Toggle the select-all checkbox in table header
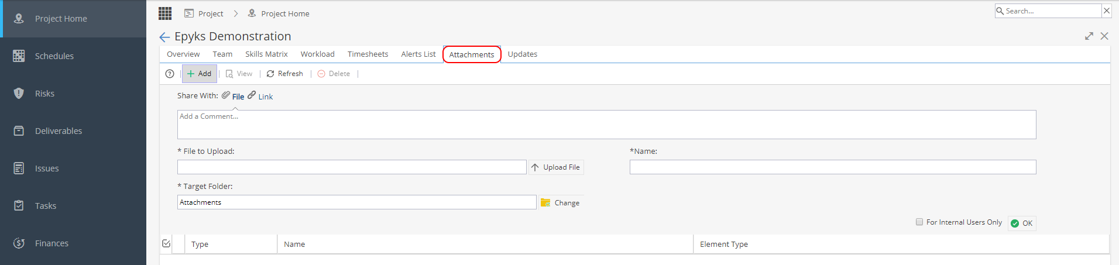The image size is (1119, 265). [166, 243]
